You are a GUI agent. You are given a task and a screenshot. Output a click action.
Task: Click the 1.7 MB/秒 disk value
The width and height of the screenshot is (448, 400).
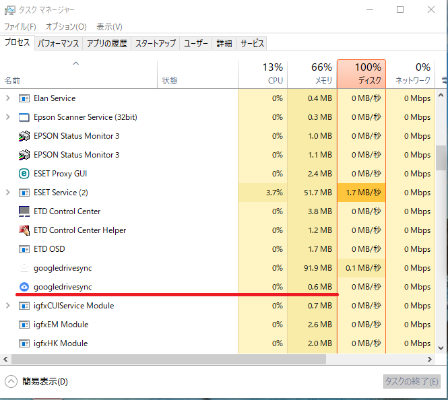pyautogui.click(x=363, y=193)
